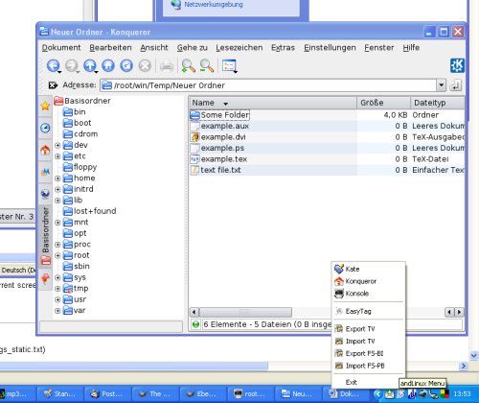Expand the home tree folder
Image resolution: width=479 pixels, height=403 pixels.
click(57, 178)
